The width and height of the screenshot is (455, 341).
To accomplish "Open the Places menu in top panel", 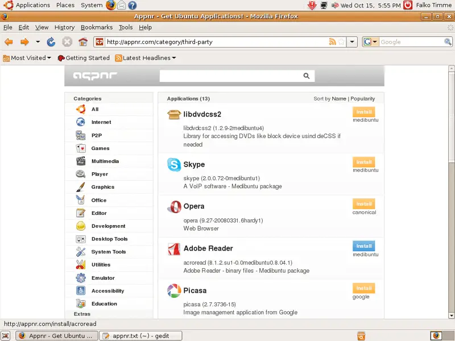I will [x=65, y=5].
